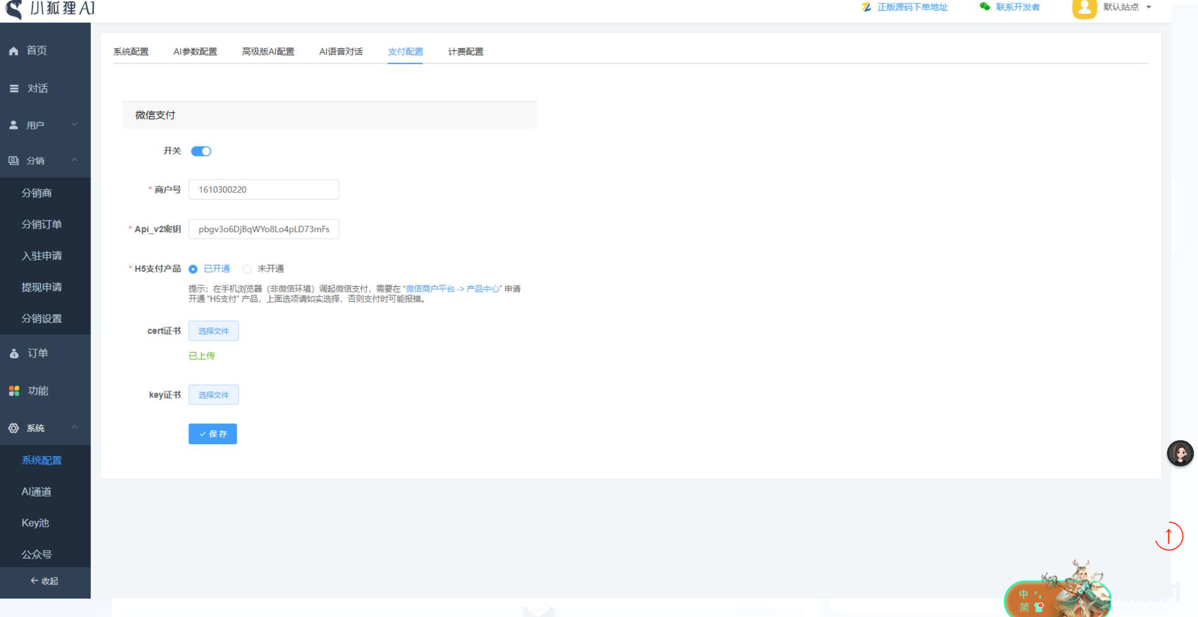Open the 微信商户平台 -> 产品中心 link
The image size is (1198, 617).
click(452, 289)
